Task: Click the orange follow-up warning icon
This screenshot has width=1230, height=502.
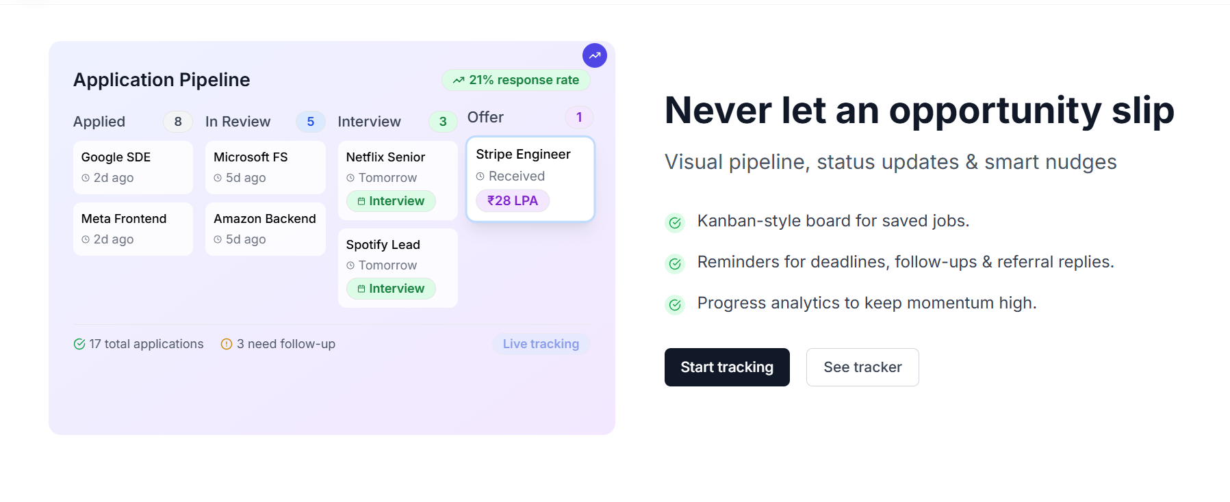Action: click(x=227, y=344)
